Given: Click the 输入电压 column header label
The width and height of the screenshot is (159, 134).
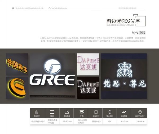Looking at the screenshot, I should [109, 116].
